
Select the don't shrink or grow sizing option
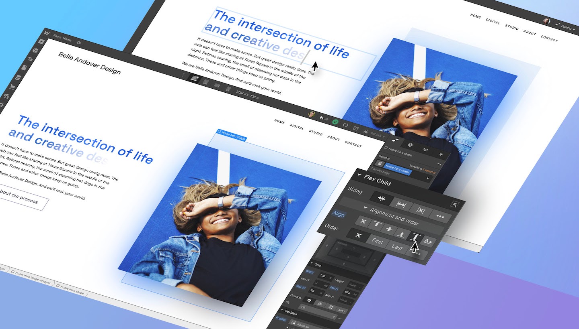point(421,210)
